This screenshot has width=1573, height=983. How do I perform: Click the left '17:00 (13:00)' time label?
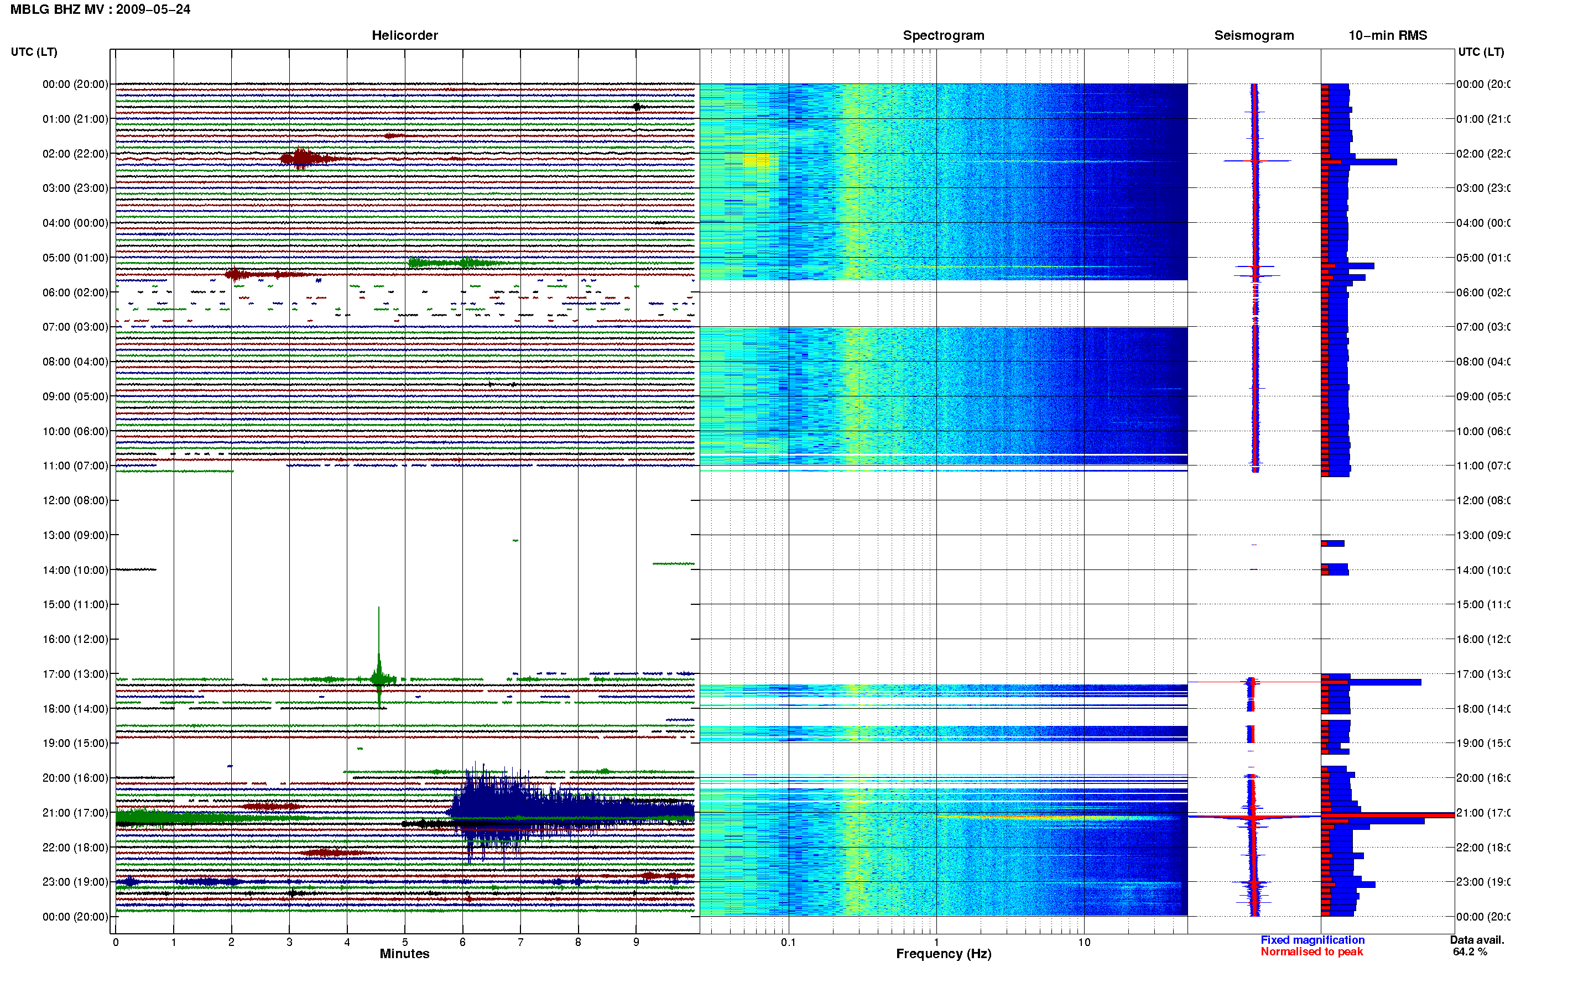point(75,673)
